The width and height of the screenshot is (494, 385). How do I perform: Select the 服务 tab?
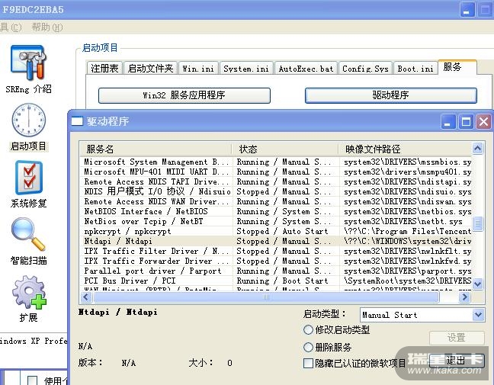coord(457,67)
